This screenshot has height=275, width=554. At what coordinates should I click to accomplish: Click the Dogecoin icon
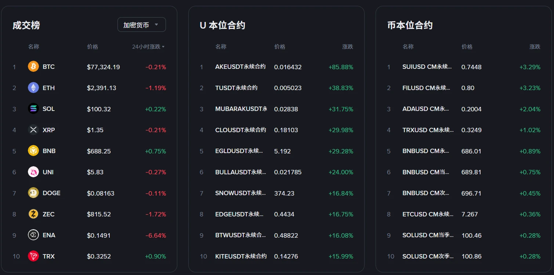click(x=33, y=193)
